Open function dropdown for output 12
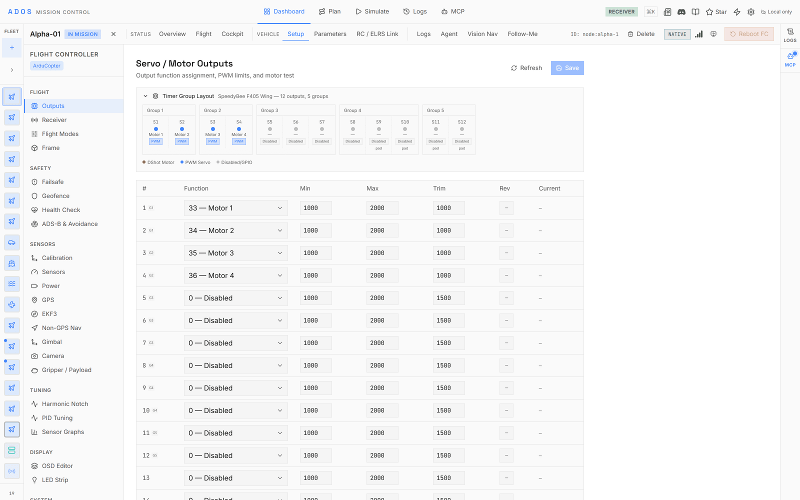 point(236,455)
